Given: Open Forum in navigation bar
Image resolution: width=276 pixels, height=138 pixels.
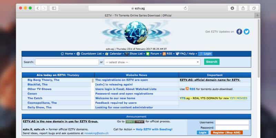Looking at the screenshot, I should pos(152,54).
